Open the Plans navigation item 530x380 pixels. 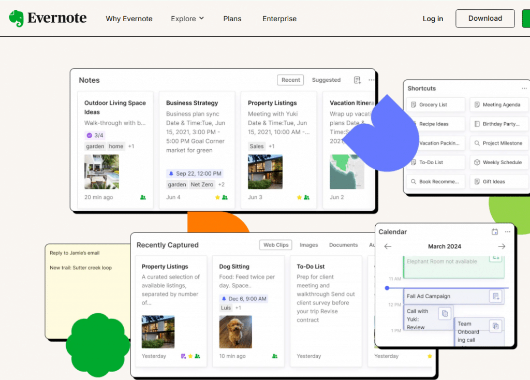click(x=232, y=19)
